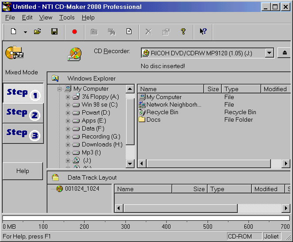Click the disc capacity usage bar
Viewport: 293px width, 242px height.
(146, 218)
